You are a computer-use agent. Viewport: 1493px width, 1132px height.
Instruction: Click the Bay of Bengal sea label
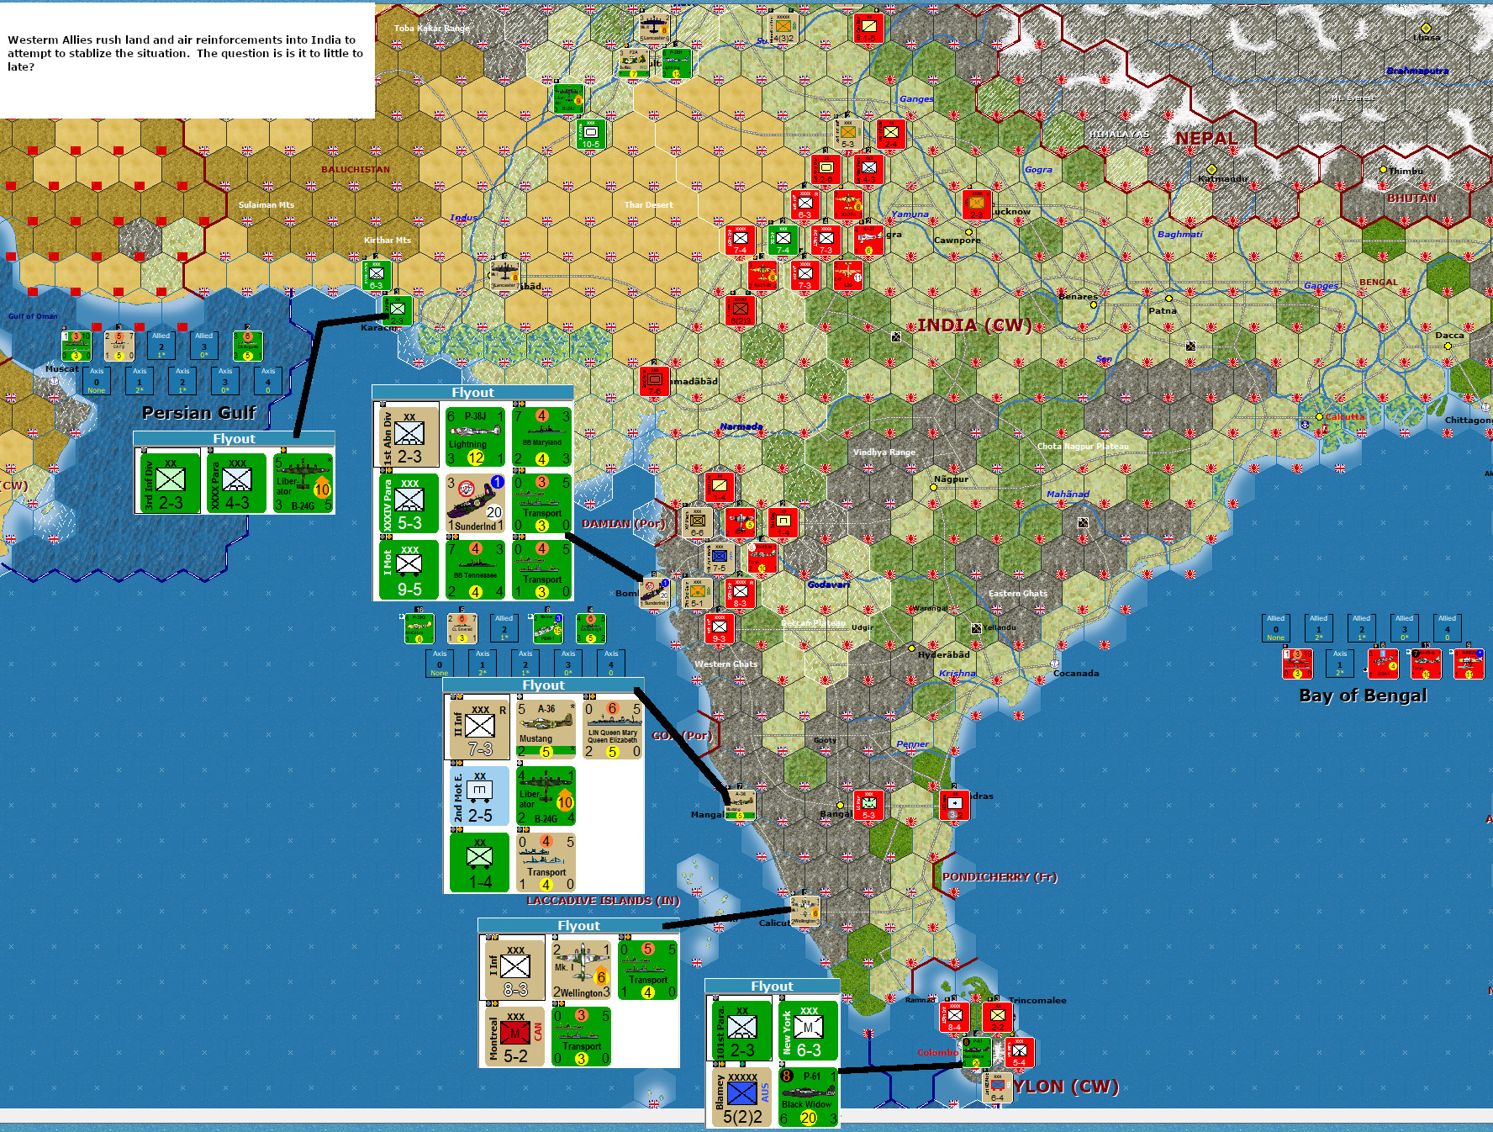click(x=1363, y=696)
